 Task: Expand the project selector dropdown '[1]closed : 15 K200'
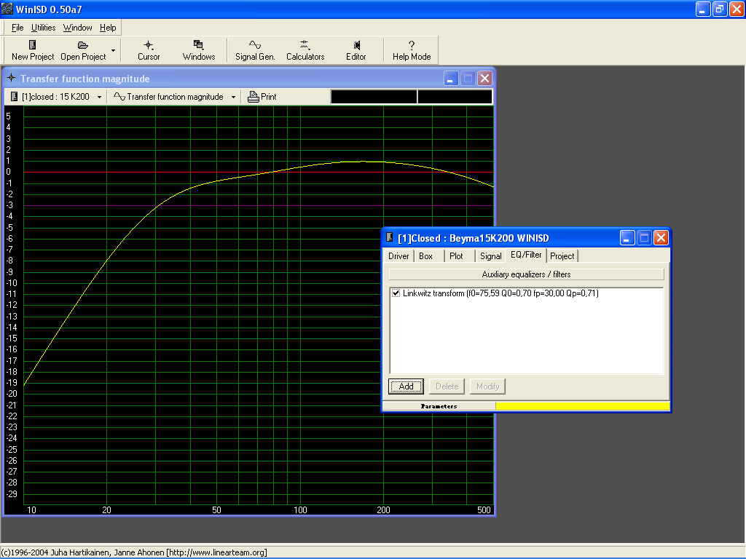99,97
